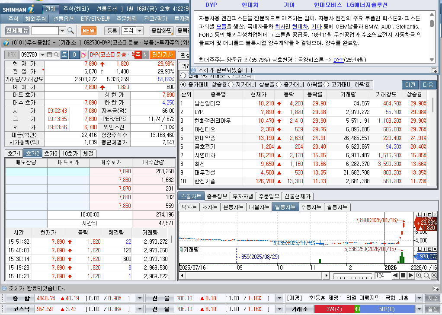Click the Shinhan i logo in title bar
Screen dimensions: 442x315
31,9
